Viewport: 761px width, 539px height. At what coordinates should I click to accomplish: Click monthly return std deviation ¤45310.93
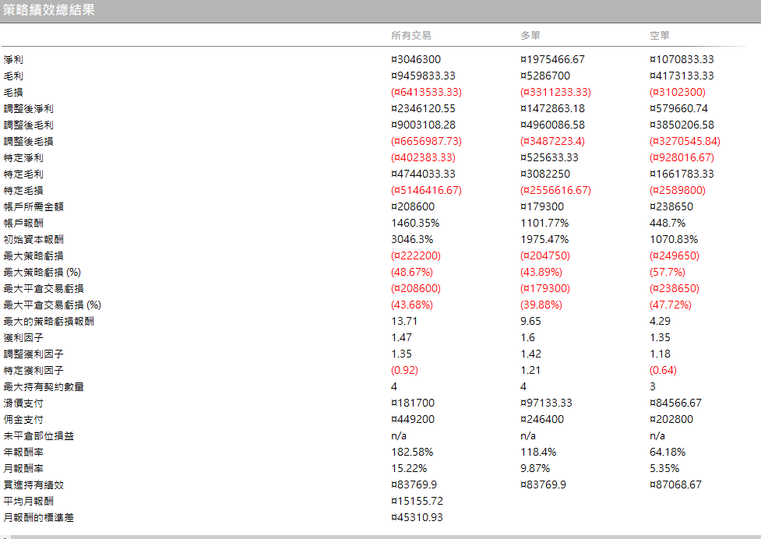[417, 518]
